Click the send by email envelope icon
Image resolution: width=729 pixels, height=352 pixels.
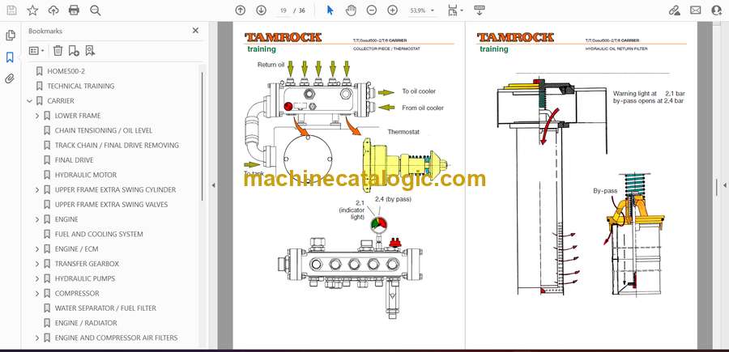click(x=696, y=11)
